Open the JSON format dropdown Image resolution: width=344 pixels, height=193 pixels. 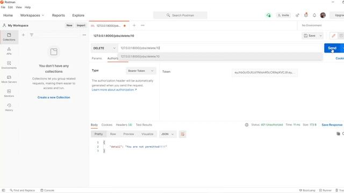[167, 134]
